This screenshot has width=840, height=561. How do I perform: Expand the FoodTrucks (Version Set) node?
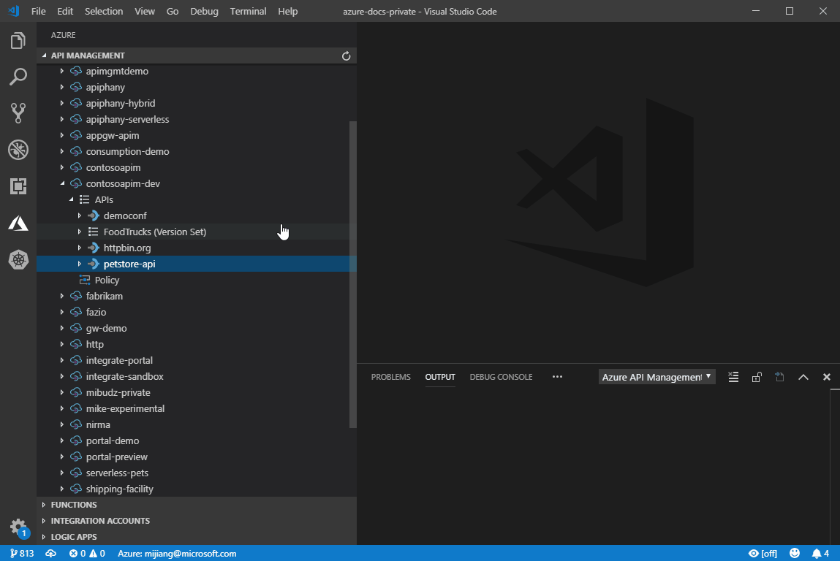point(79,232)
